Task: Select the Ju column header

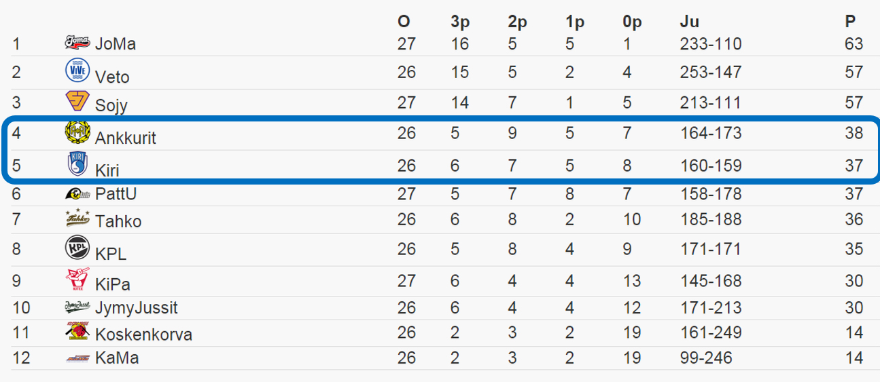Action: [690, 22]
